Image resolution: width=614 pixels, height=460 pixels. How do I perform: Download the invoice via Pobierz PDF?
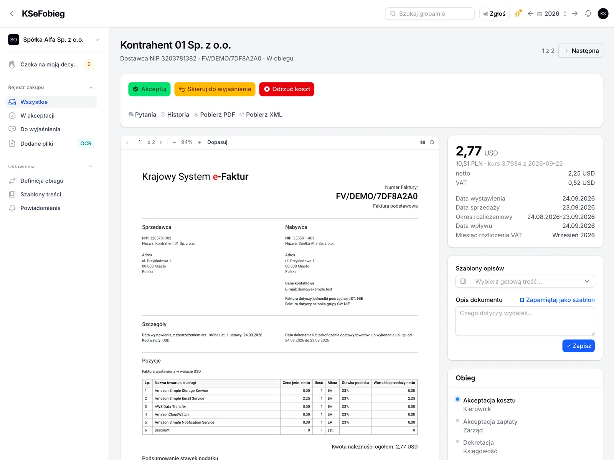(214, 115)
